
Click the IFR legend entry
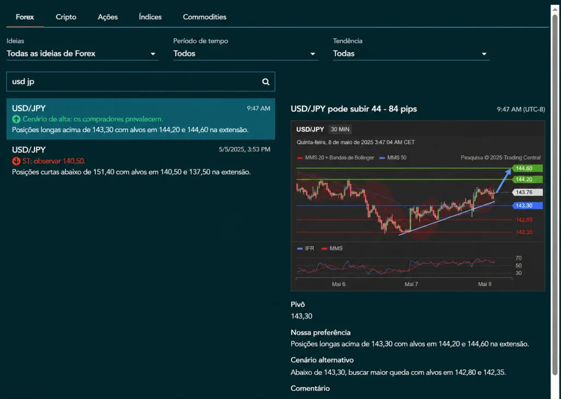[306, 248]
